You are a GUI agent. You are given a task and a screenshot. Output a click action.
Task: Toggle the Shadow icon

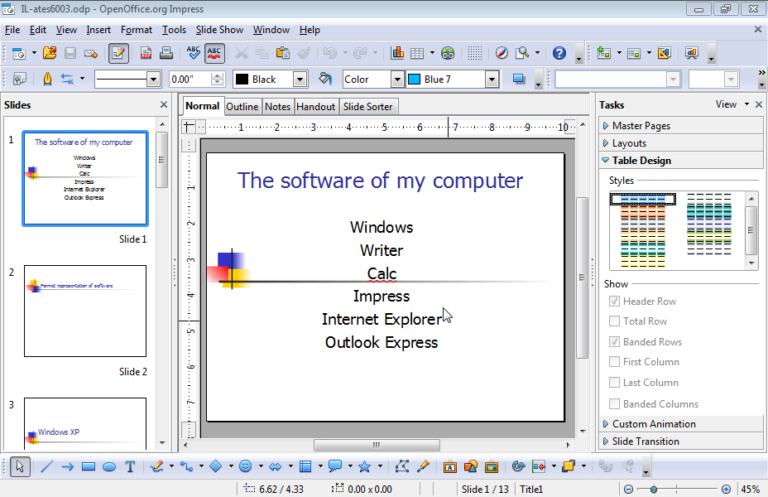[x=519, y=79]
